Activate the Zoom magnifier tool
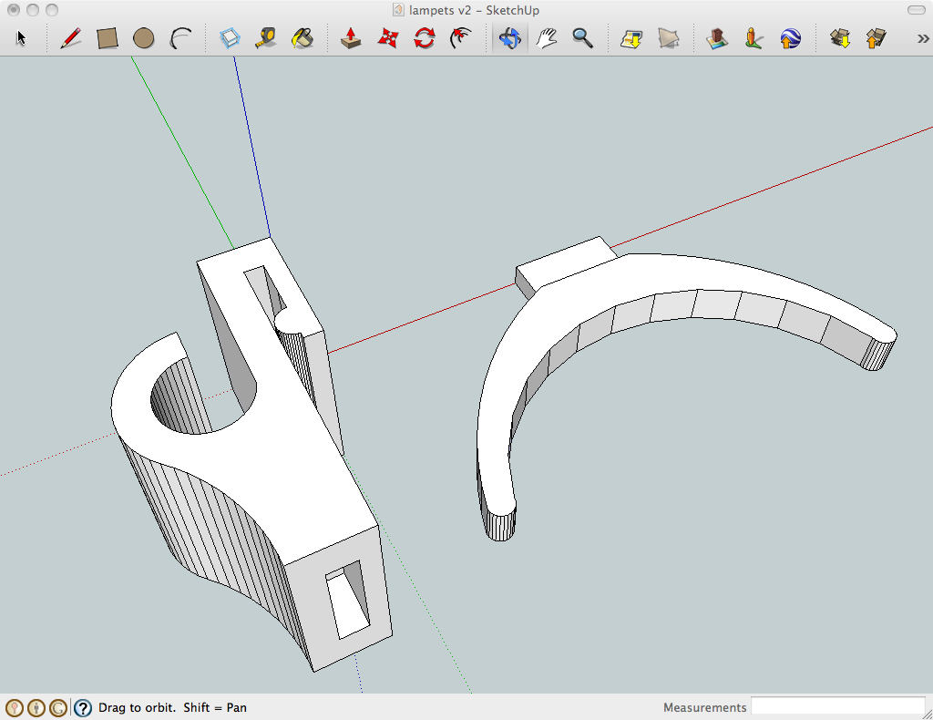 [x=583, y=38]
